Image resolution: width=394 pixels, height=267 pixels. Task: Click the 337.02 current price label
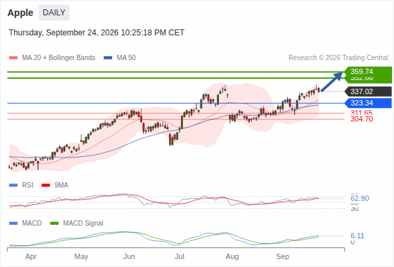[368, 91]
